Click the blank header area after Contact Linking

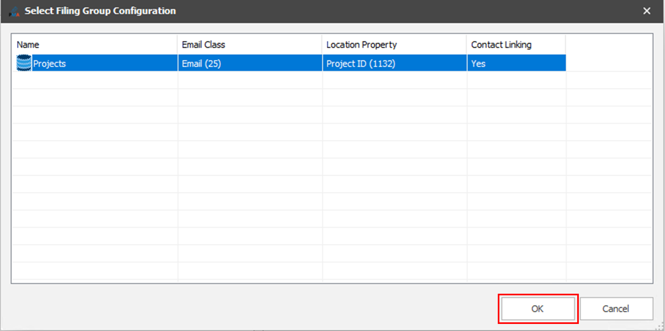point(609,45)
